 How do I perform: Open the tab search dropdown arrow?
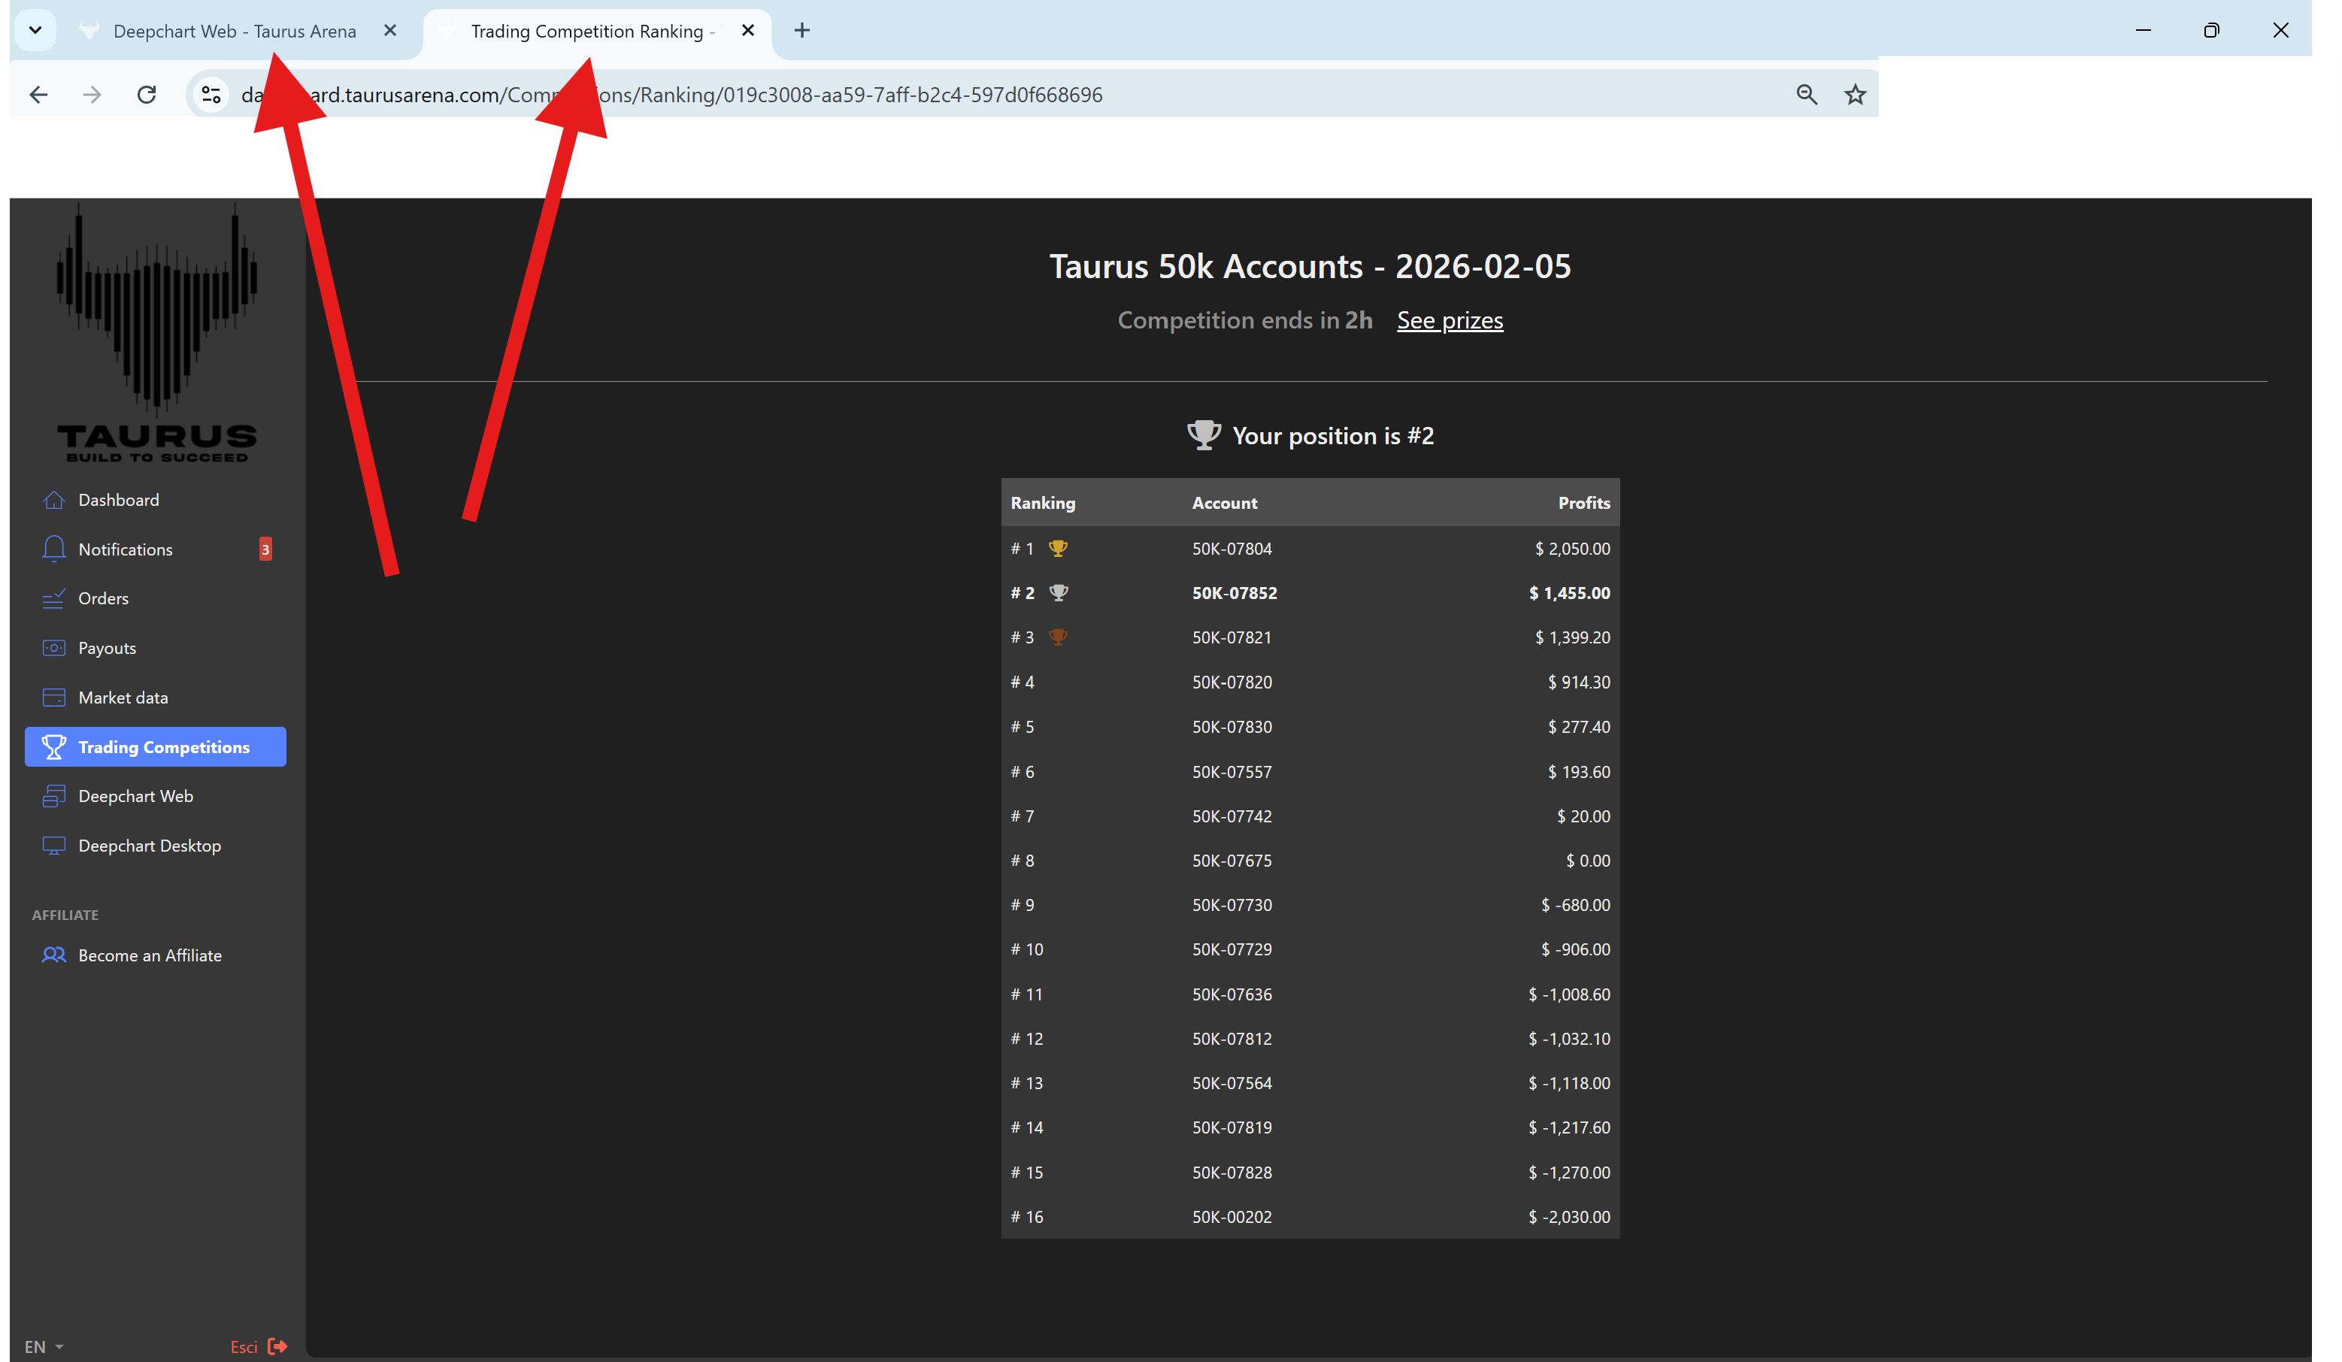[35, 31]
